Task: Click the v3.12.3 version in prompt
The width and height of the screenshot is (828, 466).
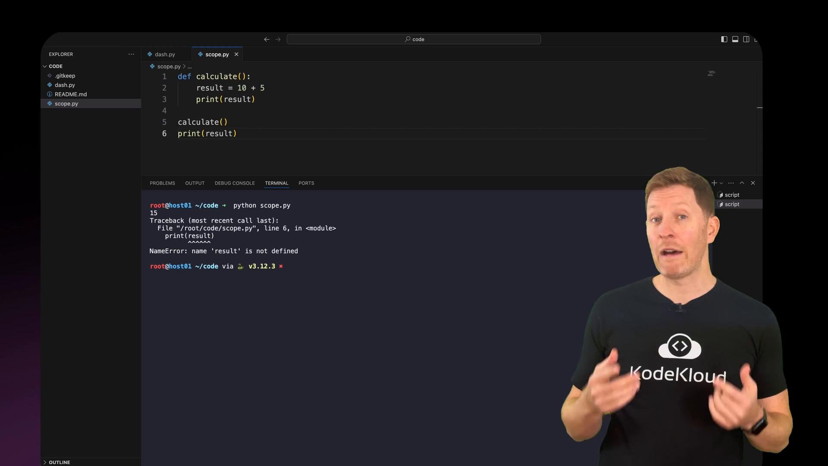Action: click(262, 267)
